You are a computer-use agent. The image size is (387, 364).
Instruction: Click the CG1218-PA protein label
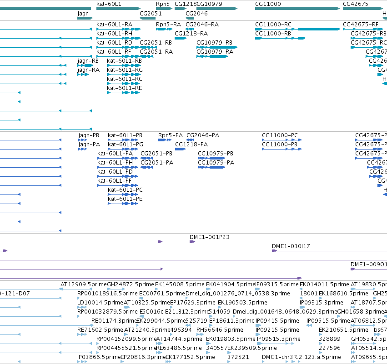(191, 145)
